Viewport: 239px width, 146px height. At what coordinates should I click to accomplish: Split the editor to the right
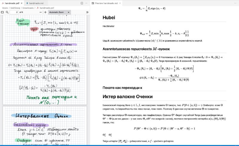82,3
